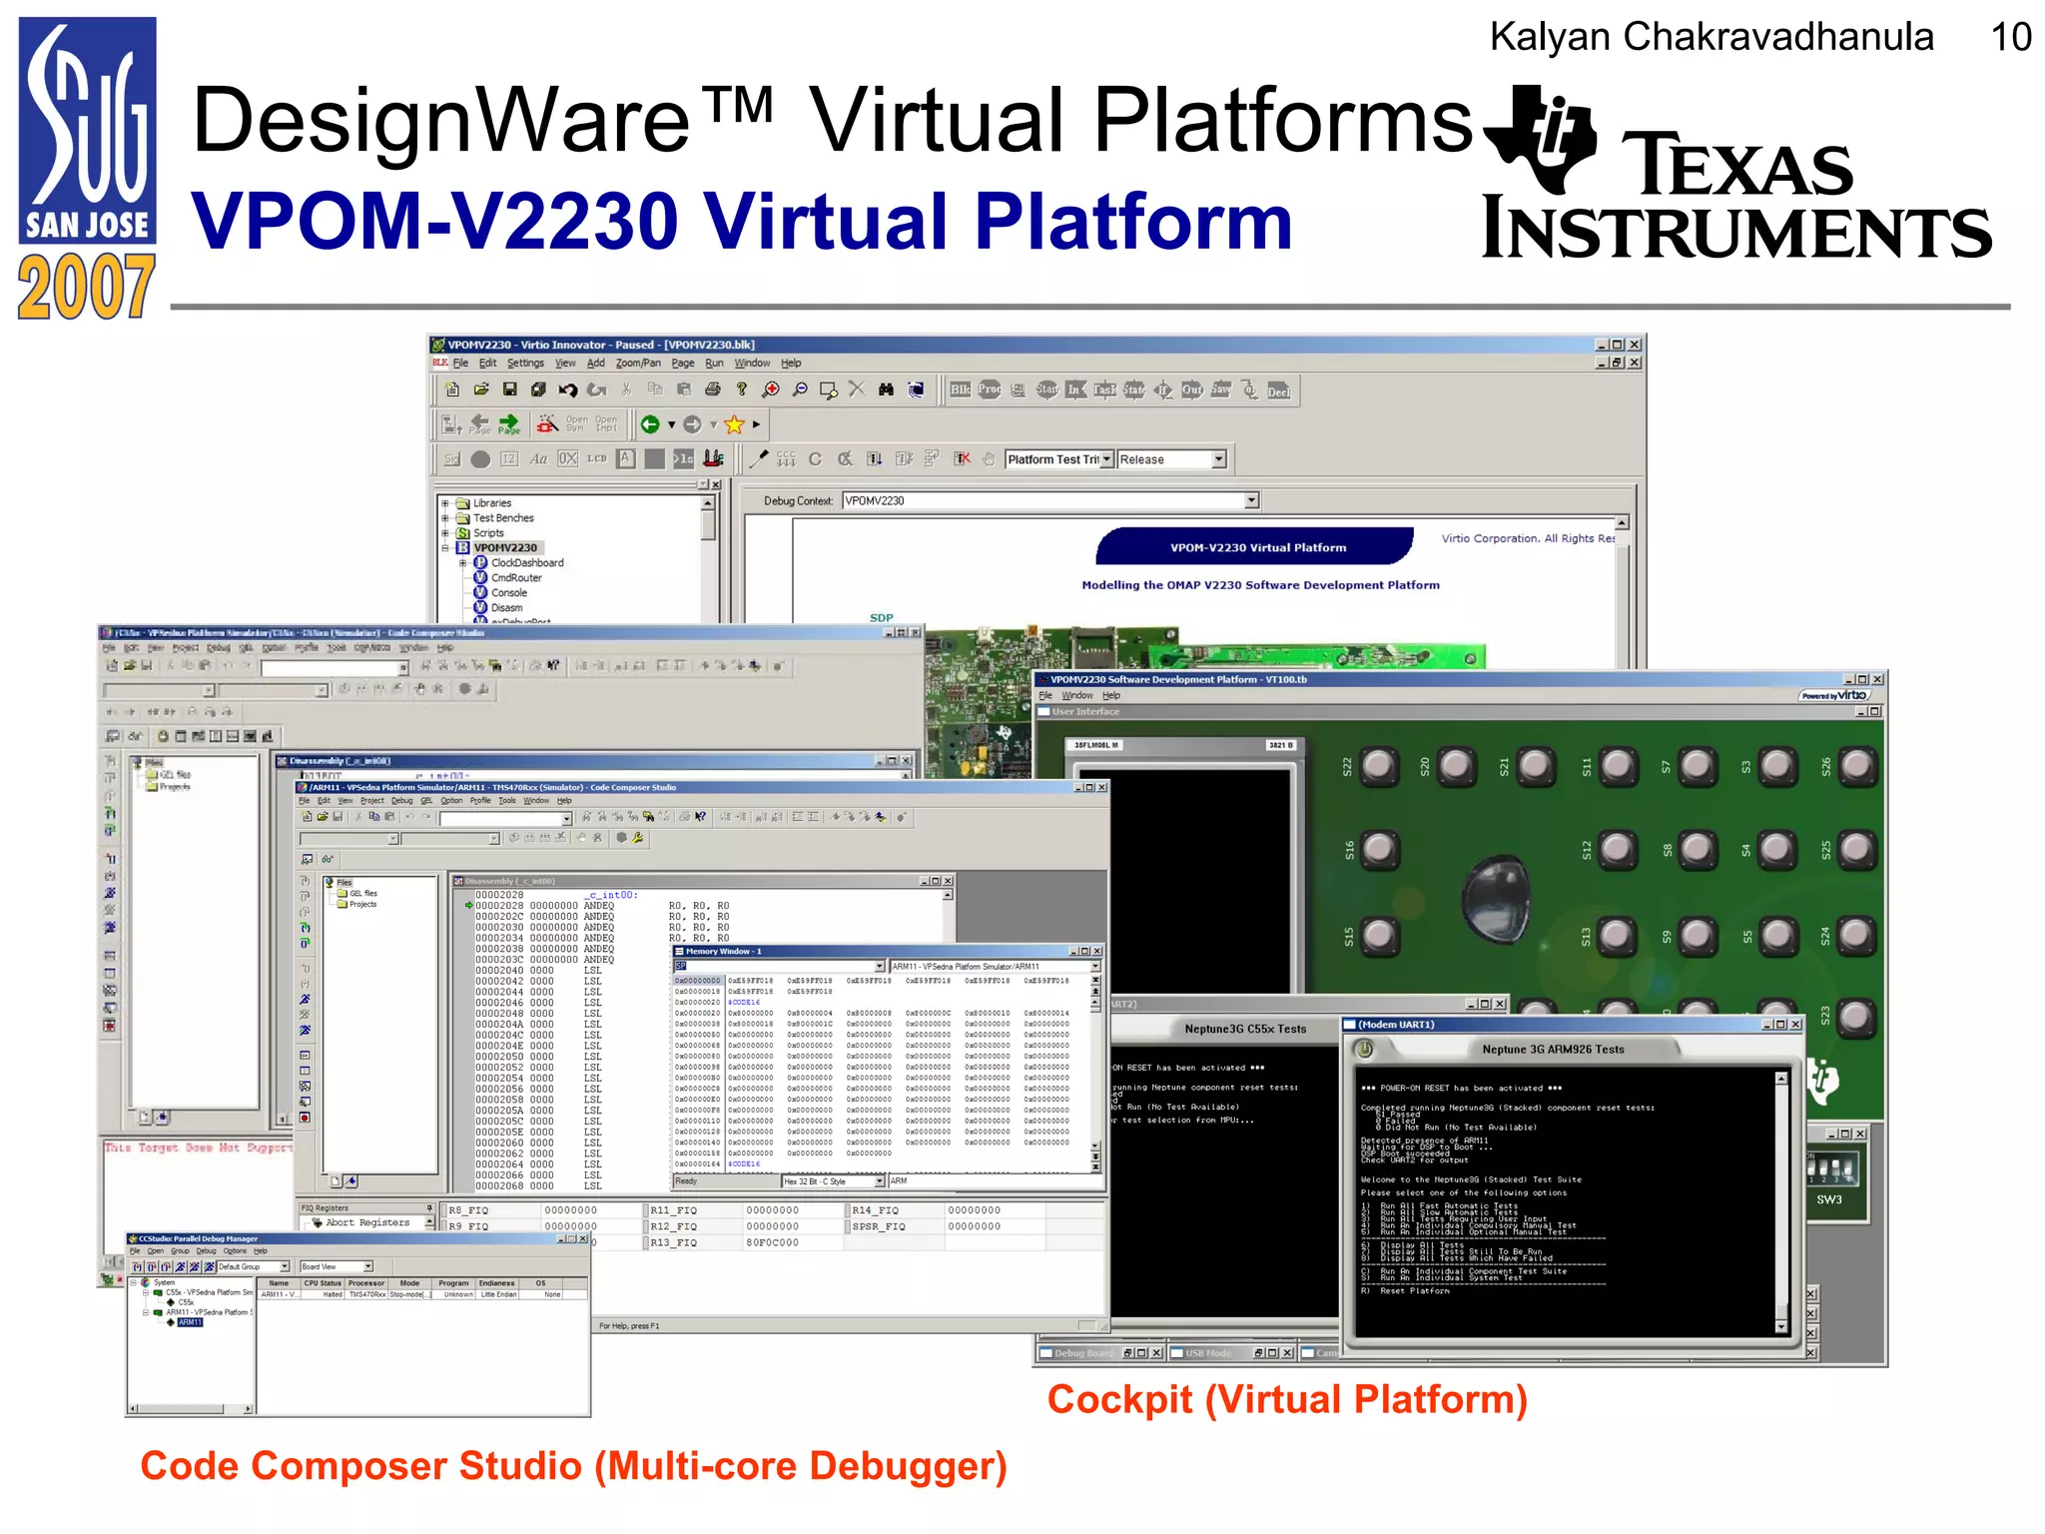2045x1534 pixels.
Task: Click the red record icon in ARM11 CCS sidebar
Action: [x=305, y=1119]
